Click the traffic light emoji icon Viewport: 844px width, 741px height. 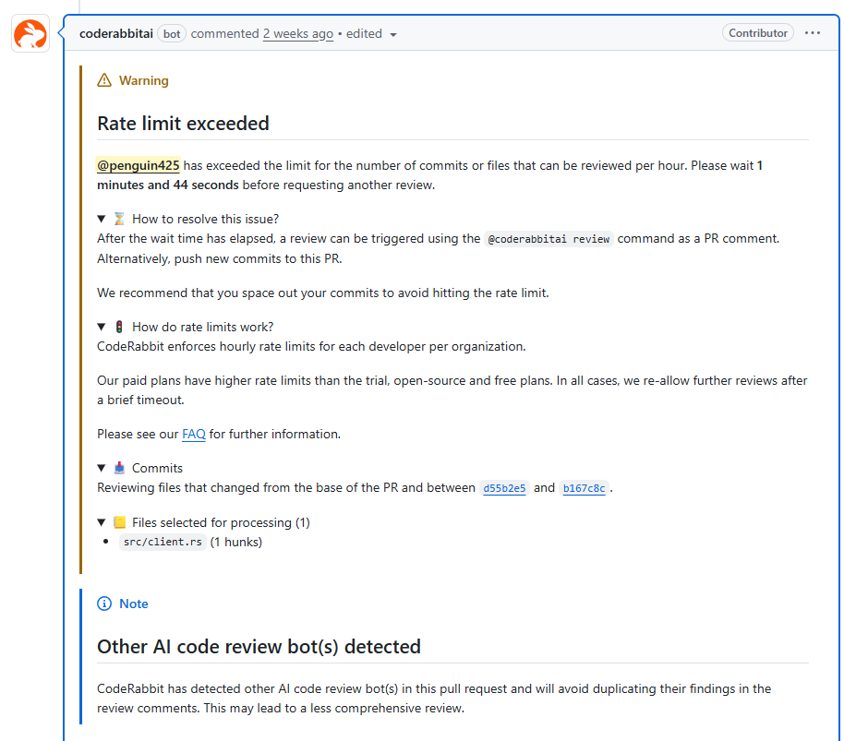pos(119,327)
